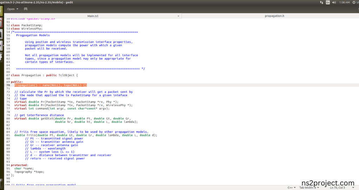
Task: Click '// Gt -- transmitter antenna gain' comment
Action: pos(54,142)
